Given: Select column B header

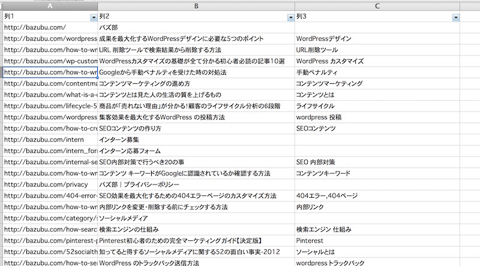Looking at the screenshot, I should (x=196, y=5).
